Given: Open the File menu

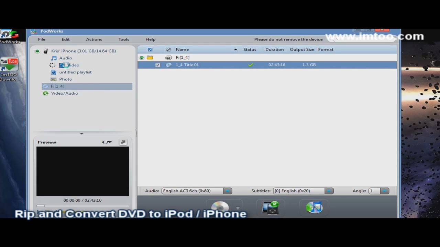Looking at the screenshot, I should 42,39.
